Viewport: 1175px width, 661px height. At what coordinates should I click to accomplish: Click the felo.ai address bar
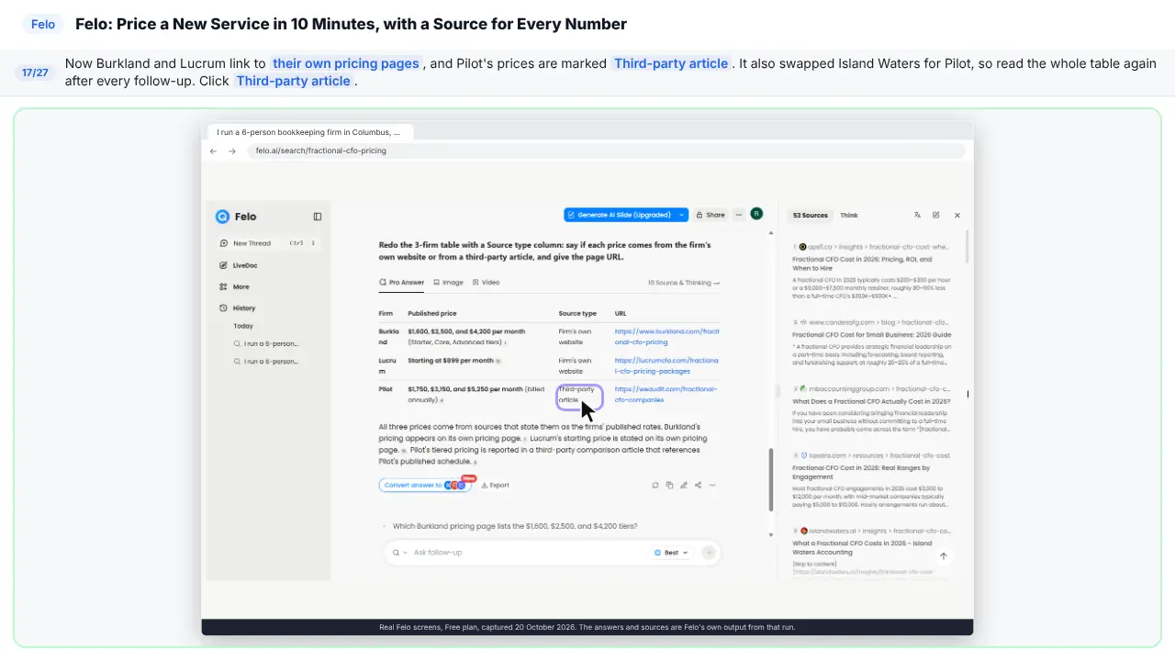tap(606, 151)
